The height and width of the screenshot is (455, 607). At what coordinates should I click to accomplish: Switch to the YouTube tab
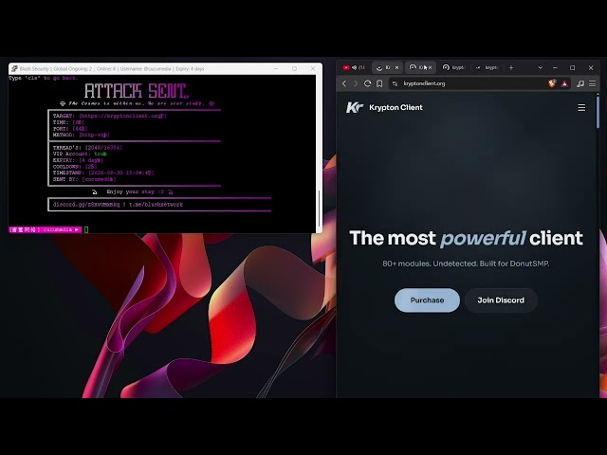click(x=354, y=67)
